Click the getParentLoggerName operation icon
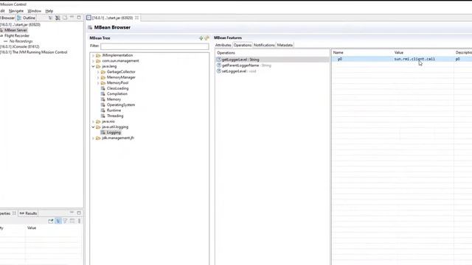 (219, 66)
